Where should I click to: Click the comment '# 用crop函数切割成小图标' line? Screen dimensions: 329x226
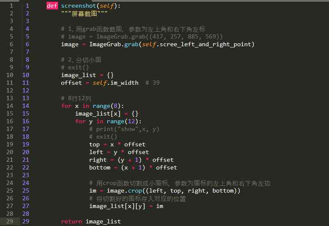point(179,183)
